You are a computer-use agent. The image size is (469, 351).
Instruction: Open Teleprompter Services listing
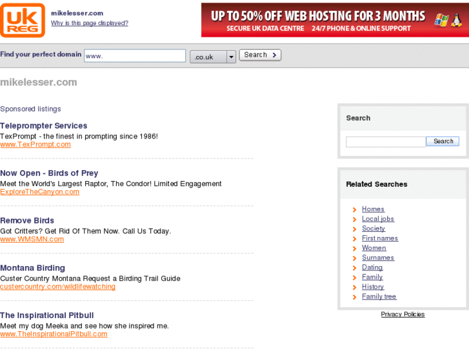coord(44,126)
